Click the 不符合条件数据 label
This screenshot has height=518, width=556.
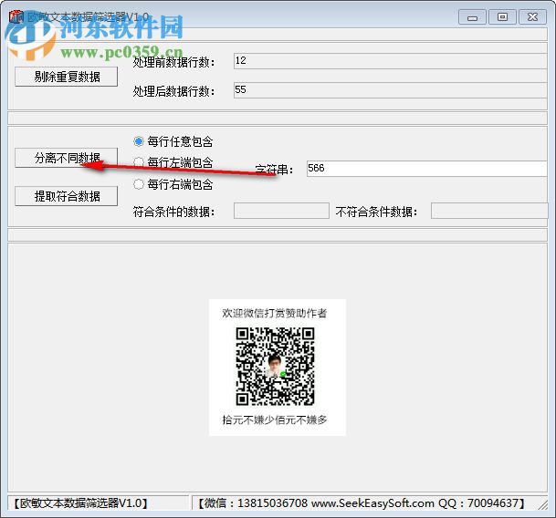click(x=376, y=212)
